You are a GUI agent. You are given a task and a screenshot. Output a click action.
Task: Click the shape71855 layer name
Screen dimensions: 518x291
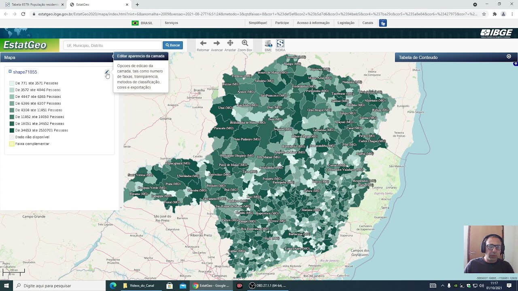coord(25,72)
